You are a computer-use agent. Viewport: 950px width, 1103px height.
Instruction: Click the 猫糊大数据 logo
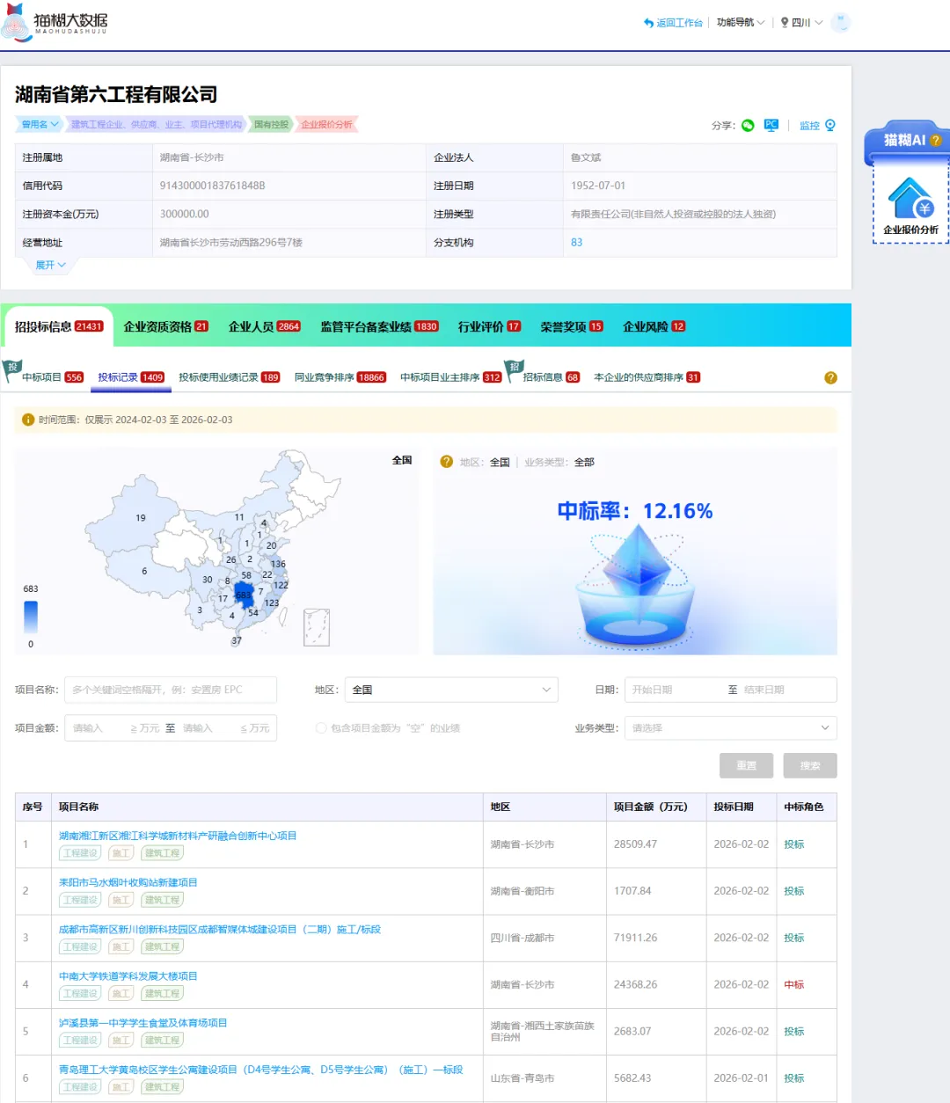click(x=55, y=23)
